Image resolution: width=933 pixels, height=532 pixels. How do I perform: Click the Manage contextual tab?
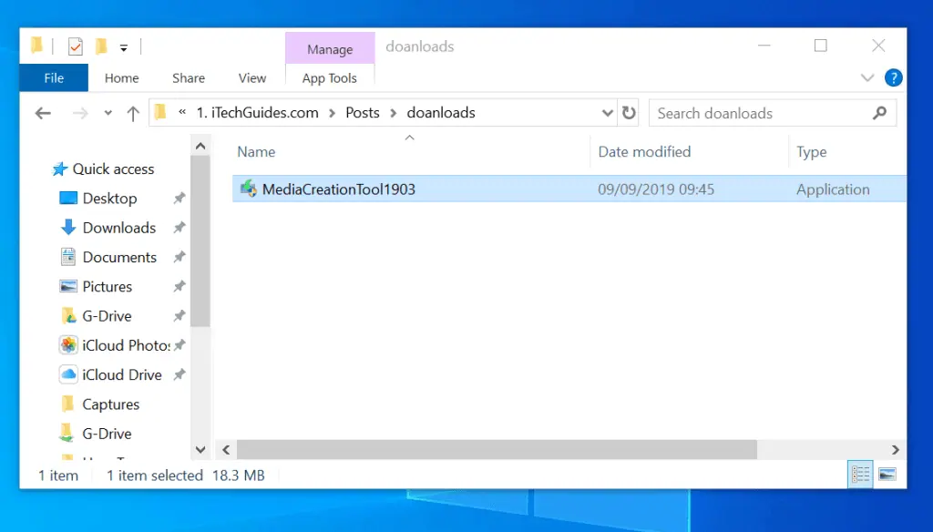pyautogui.click(x=330, y=49)
